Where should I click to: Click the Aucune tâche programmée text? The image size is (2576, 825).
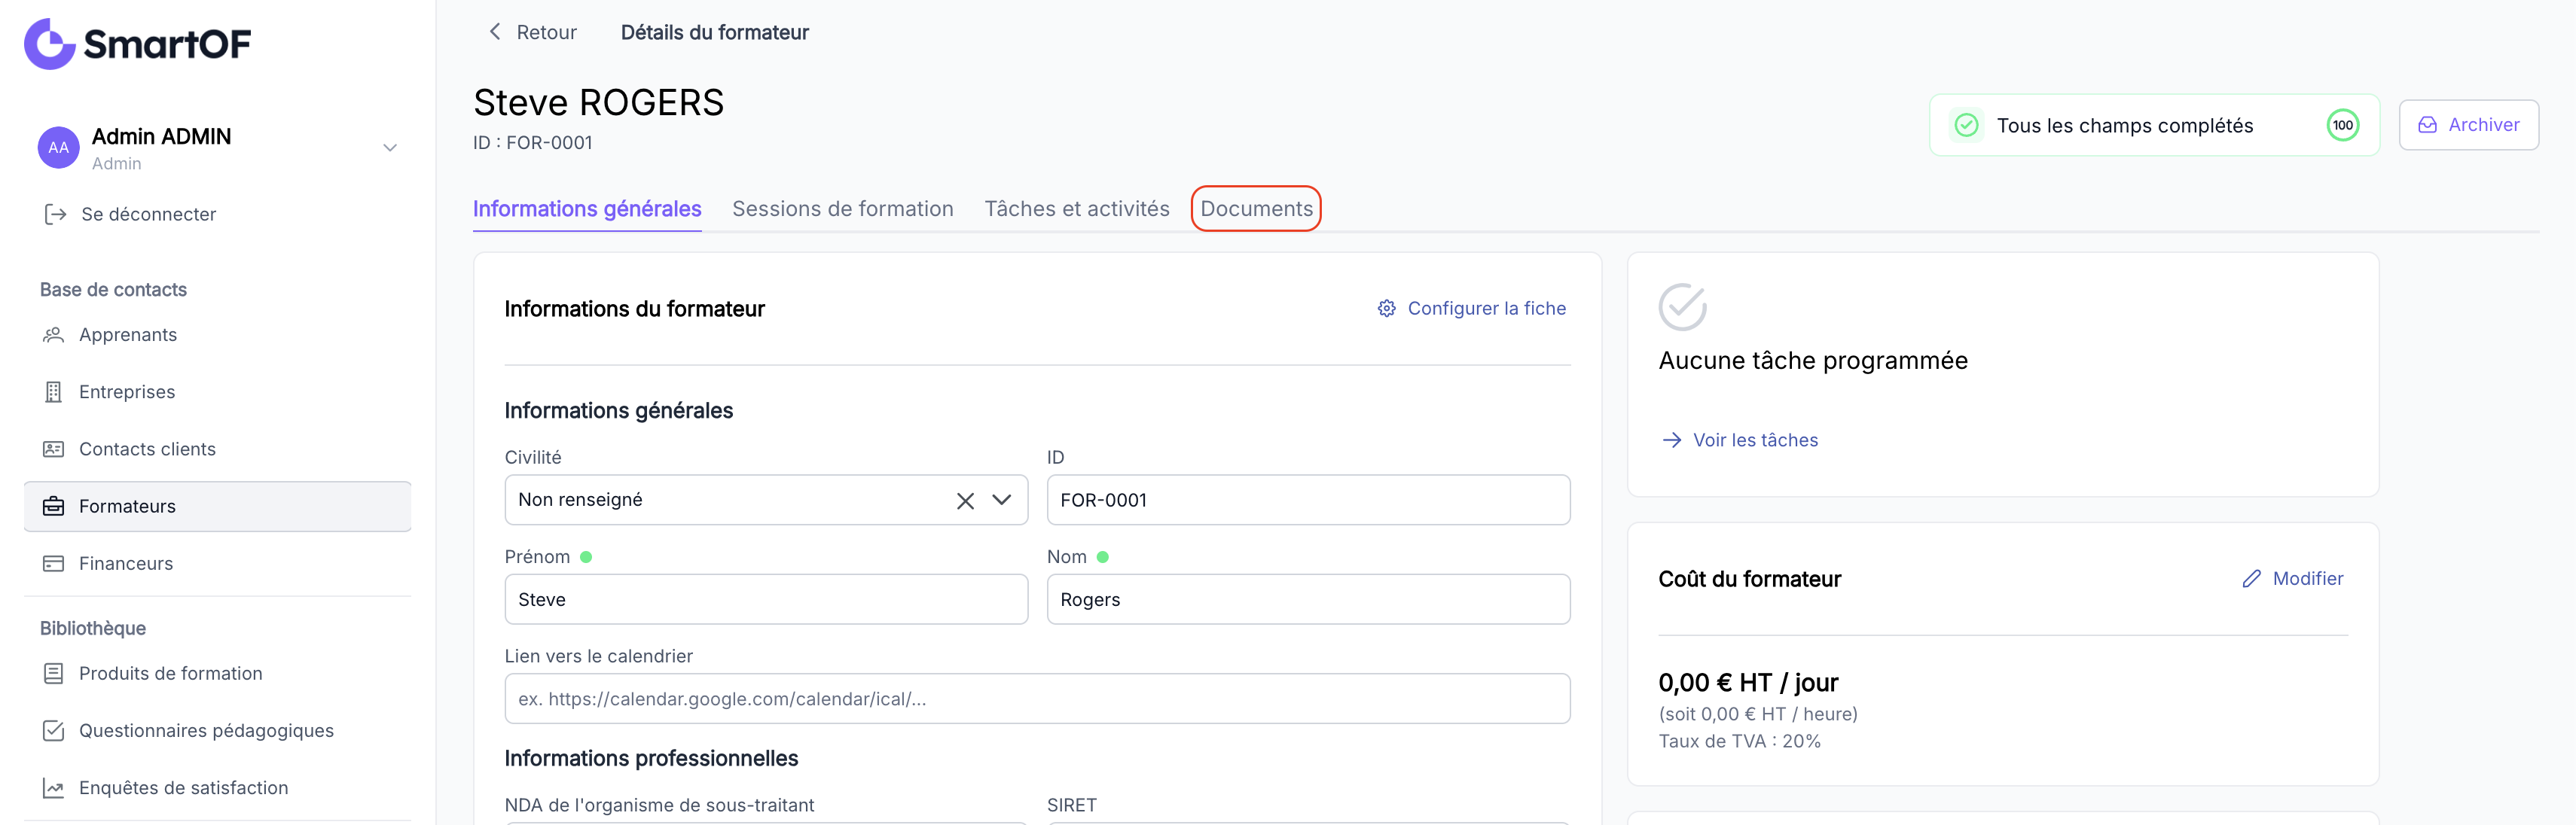pyautogui.click(x=1812, y=361)
